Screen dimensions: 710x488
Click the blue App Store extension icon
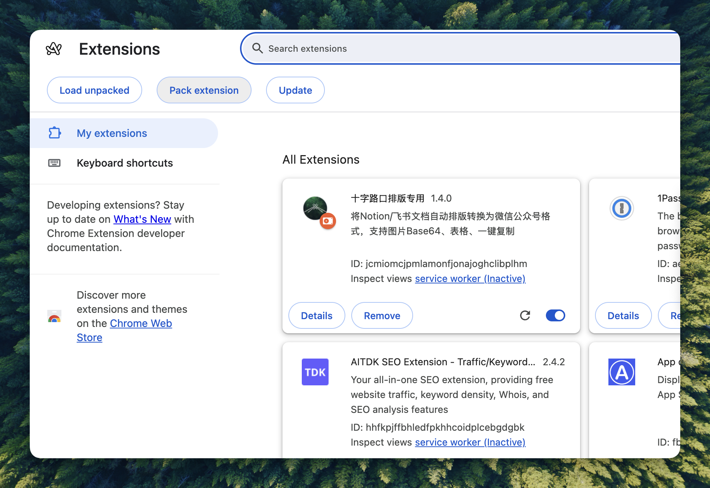(x=622, y=372)
